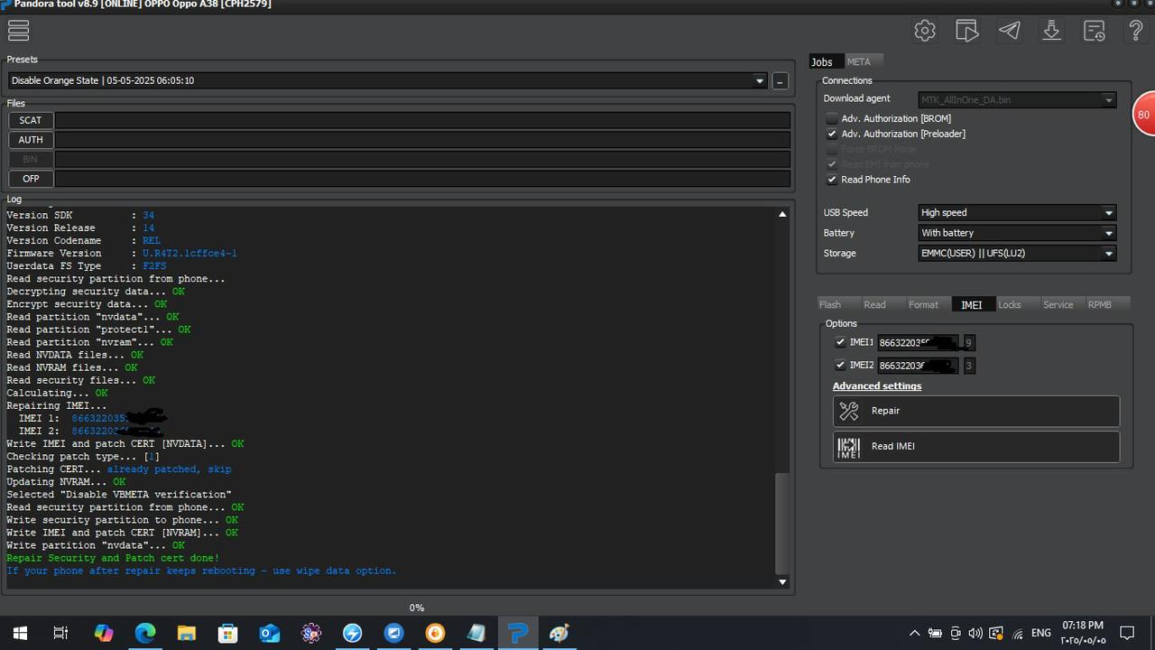
Task: Open Task View on taskbar
Action: 60,633
